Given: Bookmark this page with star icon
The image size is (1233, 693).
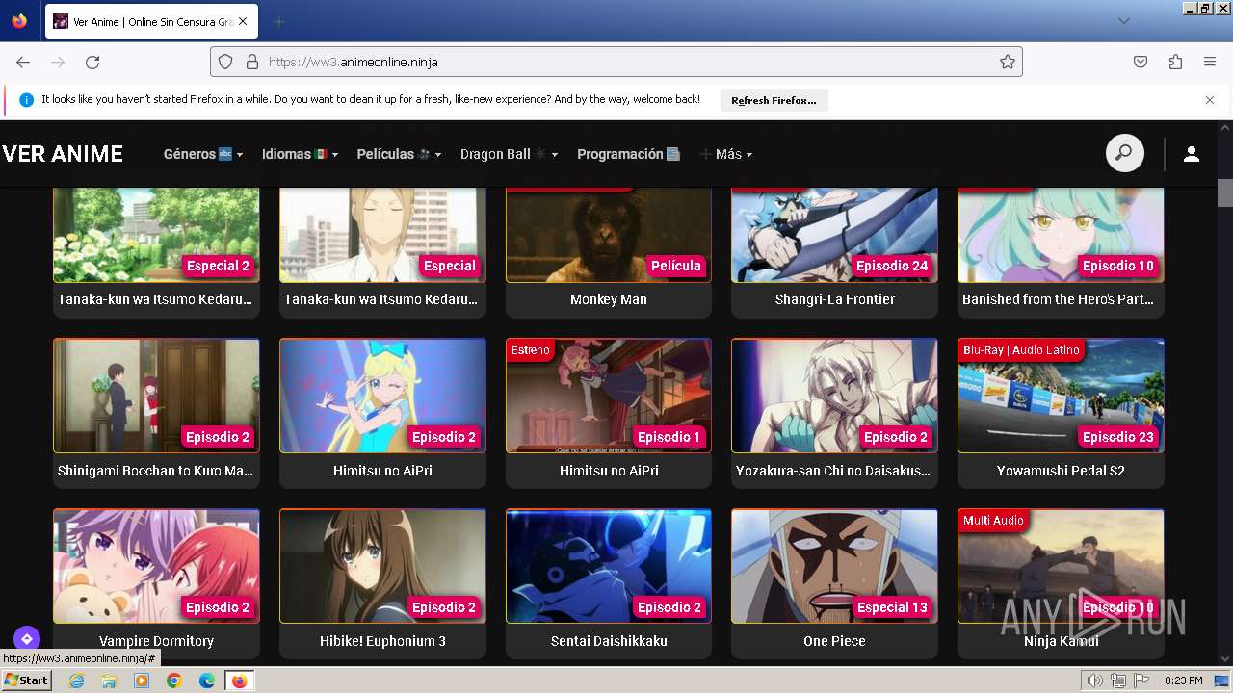Looking at the screenshot, I should 1008,62.
